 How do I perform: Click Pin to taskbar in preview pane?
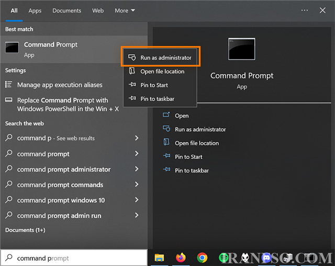click(x=192, y=170)
